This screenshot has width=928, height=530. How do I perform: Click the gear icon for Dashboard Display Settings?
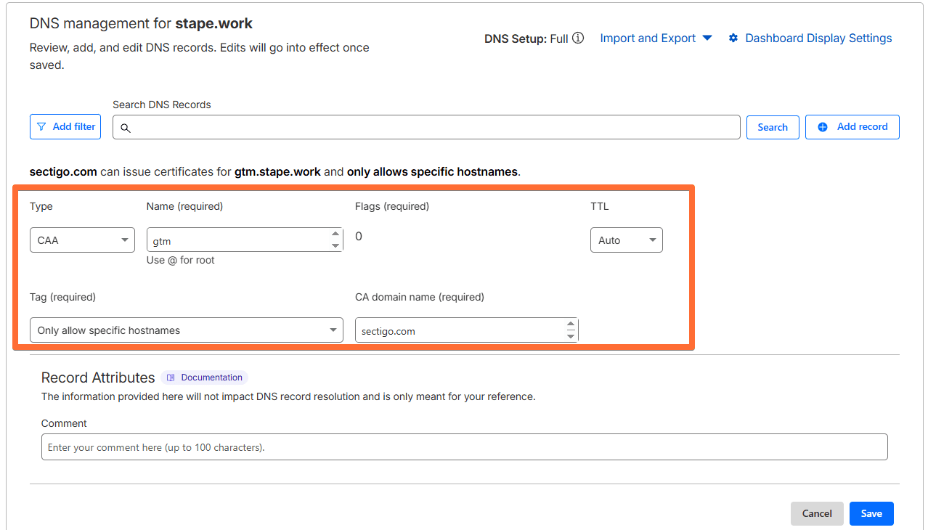[733, 38]
